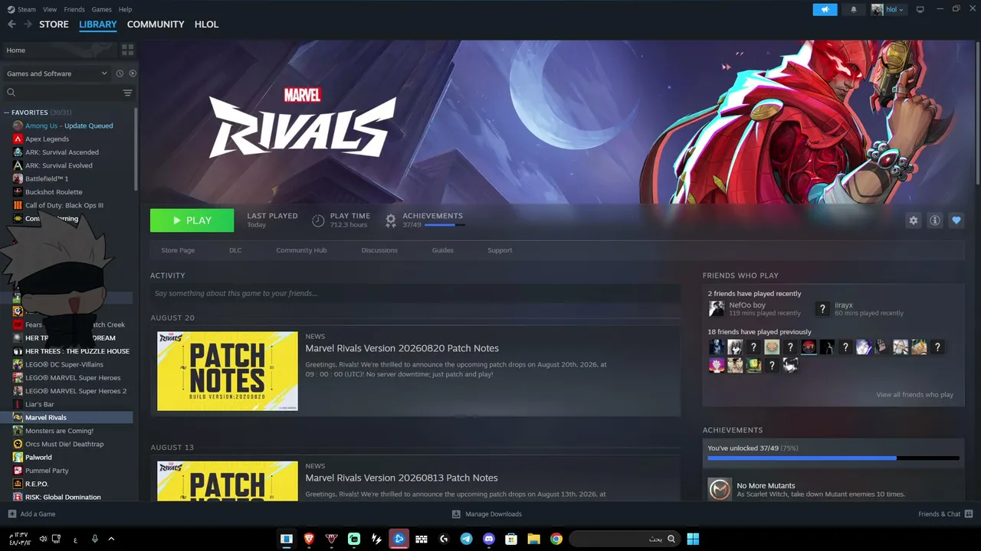Switch library to grid collections view
Screen dimensions: 981x551
(x=127, y=50)
